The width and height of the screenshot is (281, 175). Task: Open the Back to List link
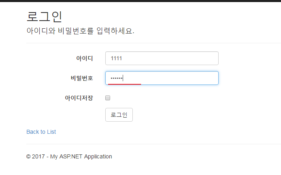(41, 132)
